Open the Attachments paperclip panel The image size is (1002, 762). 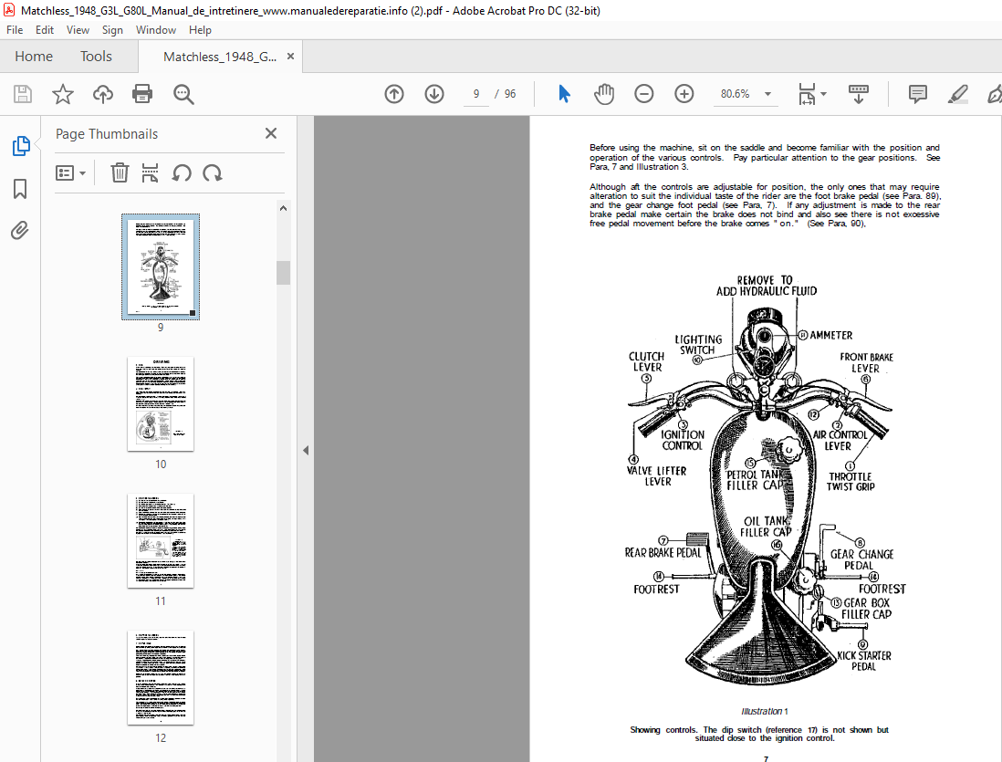click(20, 230)
